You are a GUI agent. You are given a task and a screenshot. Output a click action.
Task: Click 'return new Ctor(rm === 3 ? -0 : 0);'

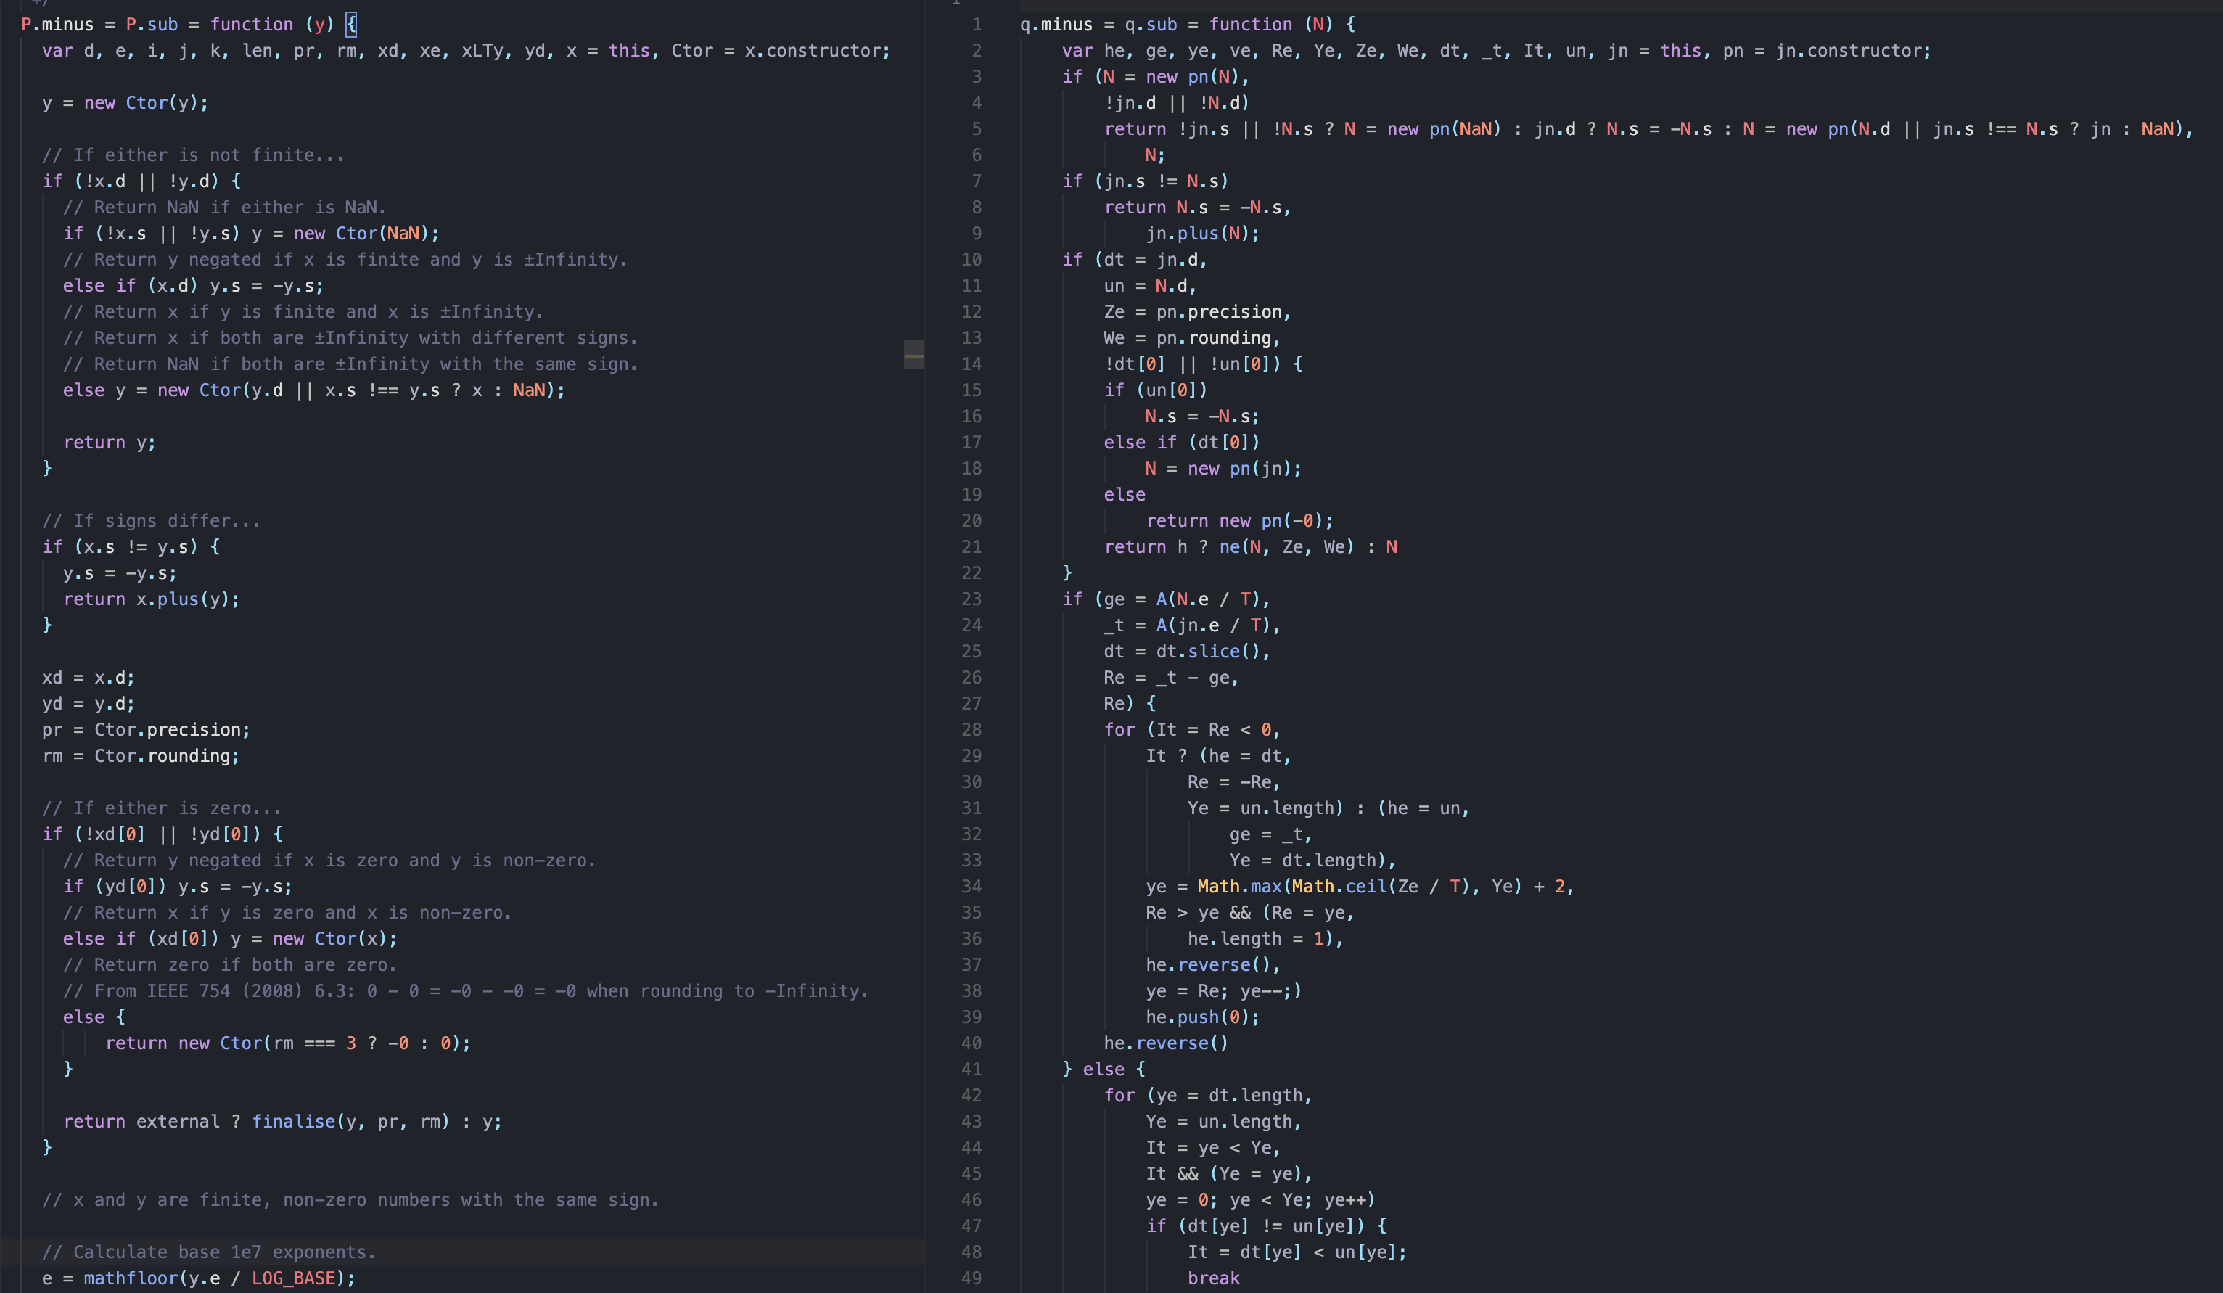click(289, 1043)
